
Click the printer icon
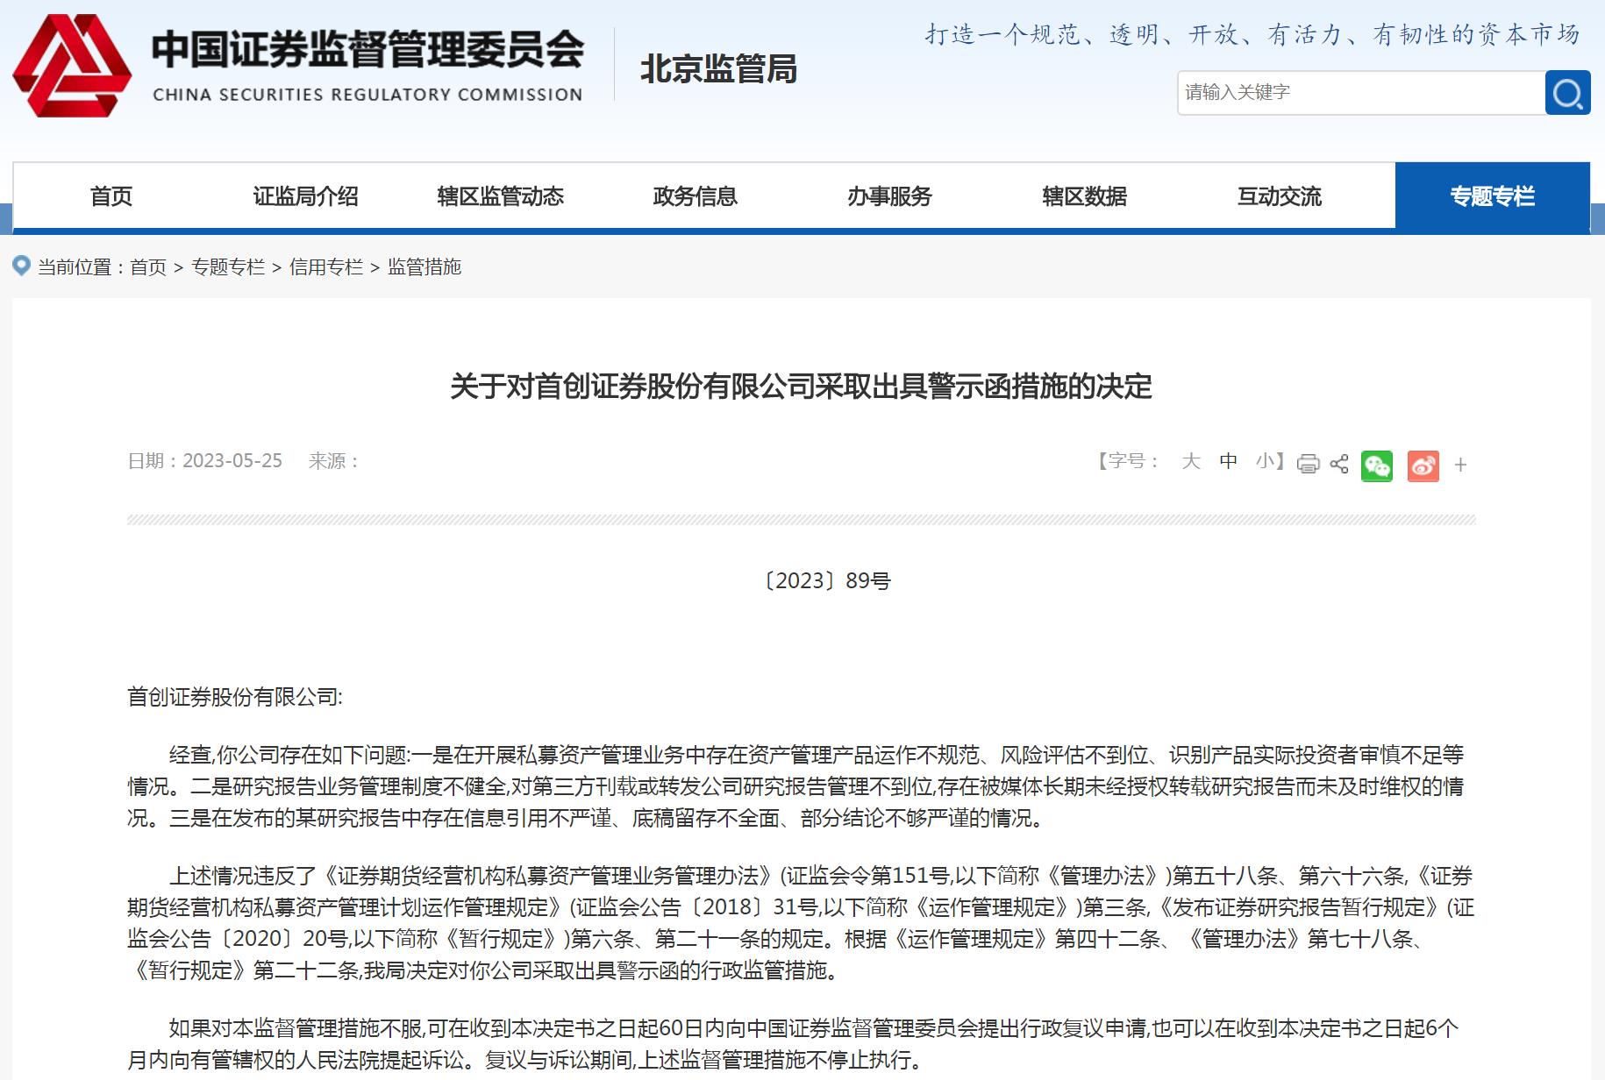click(x=1308, y=464)
